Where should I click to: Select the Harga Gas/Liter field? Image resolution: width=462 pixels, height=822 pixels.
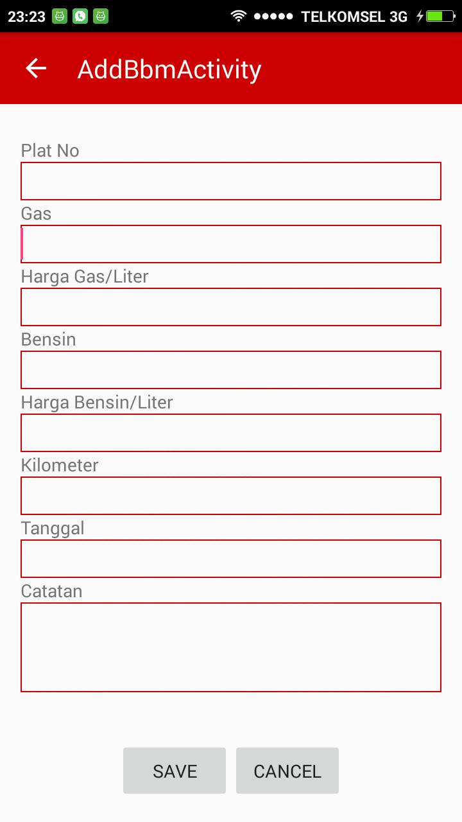tap(231, 307)
